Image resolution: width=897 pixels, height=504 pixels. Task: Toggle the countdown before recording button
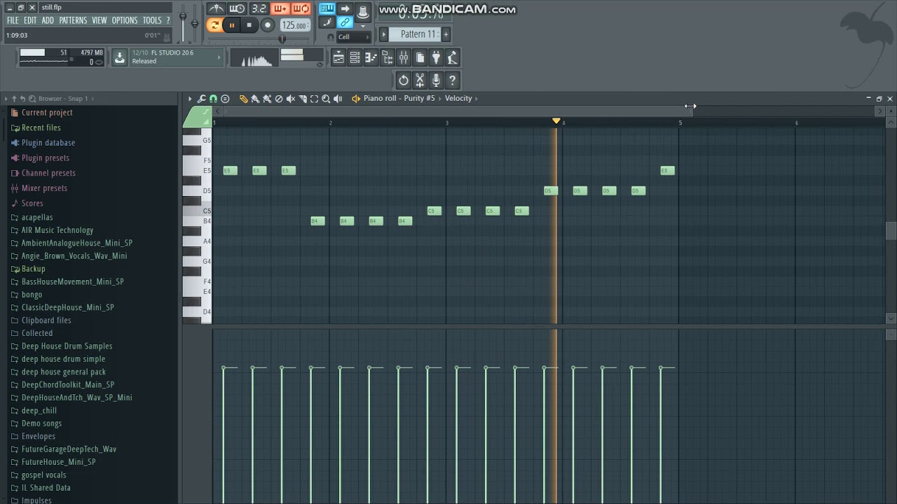pos(259,8)
